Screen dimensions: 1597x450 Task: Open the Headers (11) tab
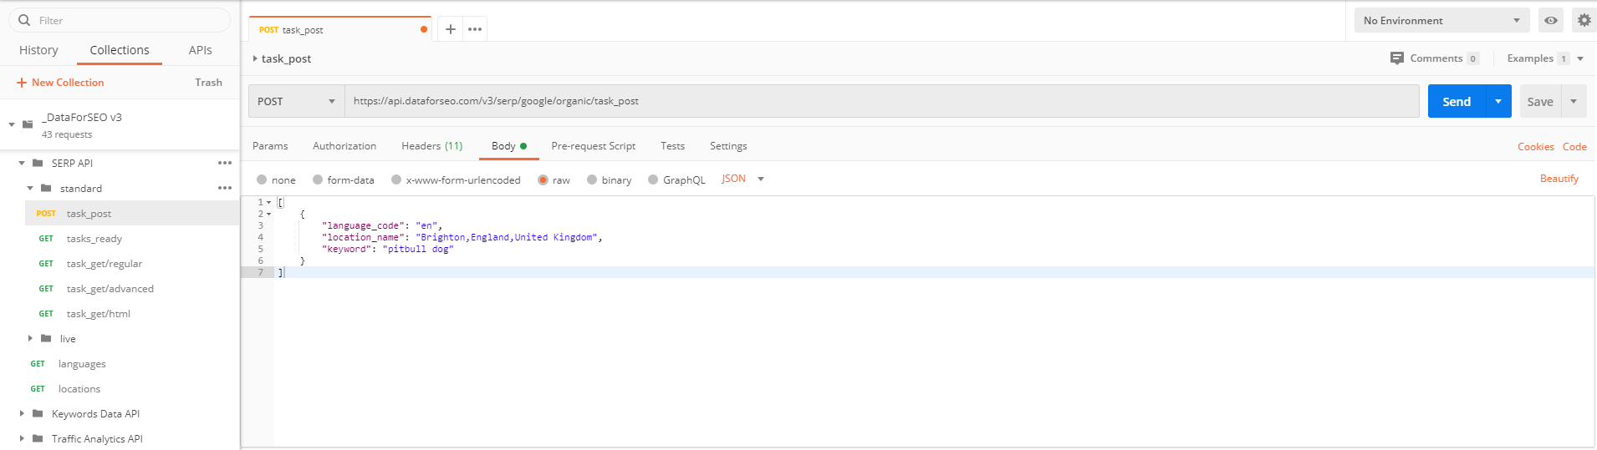click(x=431, y=146)
